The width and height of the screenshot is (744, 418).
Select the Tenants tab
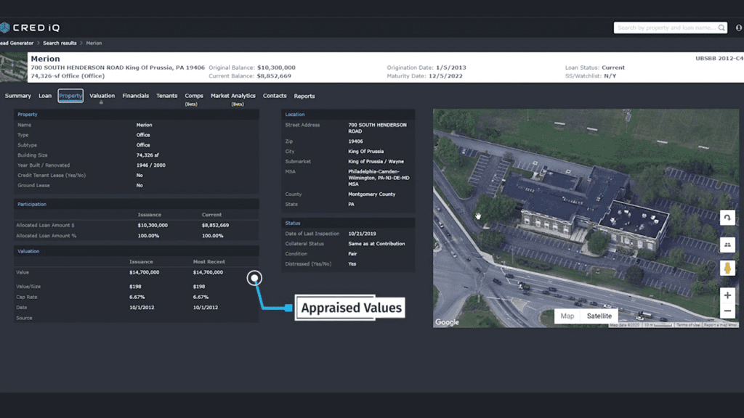[166, 95]
